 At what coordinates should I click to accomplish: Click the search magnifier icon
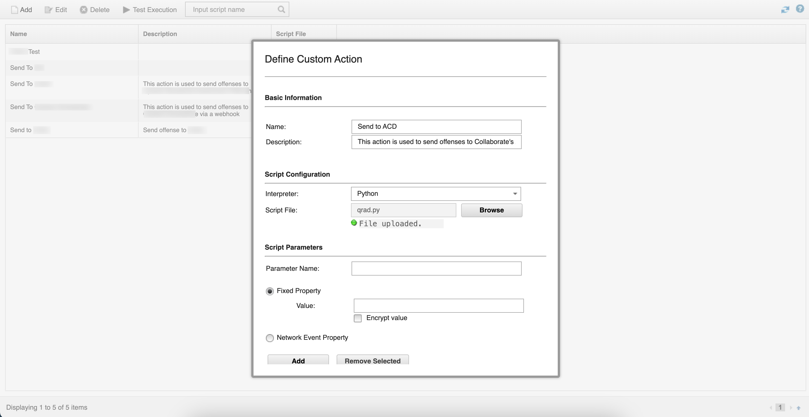281,9
